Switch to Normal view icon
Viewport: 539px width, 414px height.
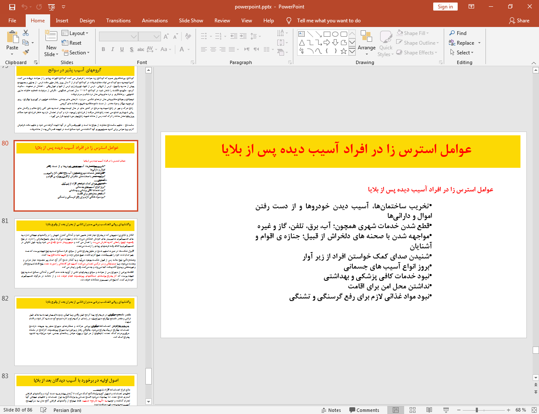[x=396, y=410]
